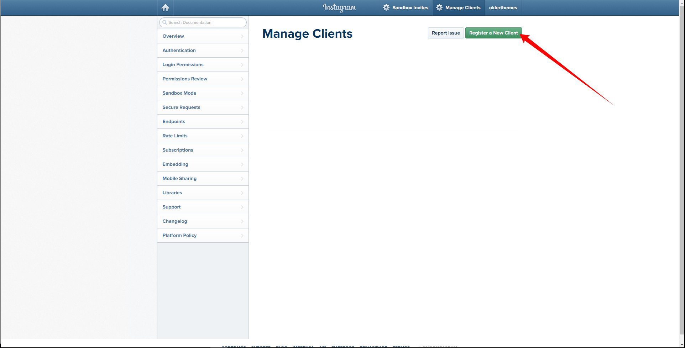
Task: Open Login Permissions documentation
Action: click(x=183, y=65)
